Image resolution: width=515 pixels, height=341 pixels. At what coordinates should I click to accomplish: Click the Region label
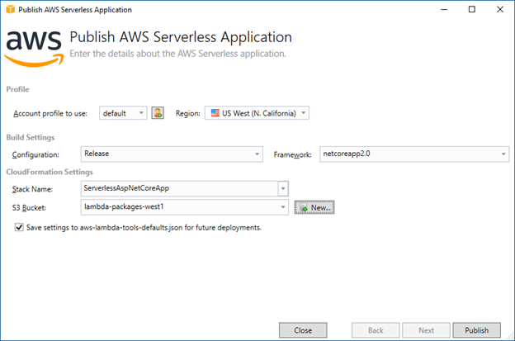[x=188, y=114]
